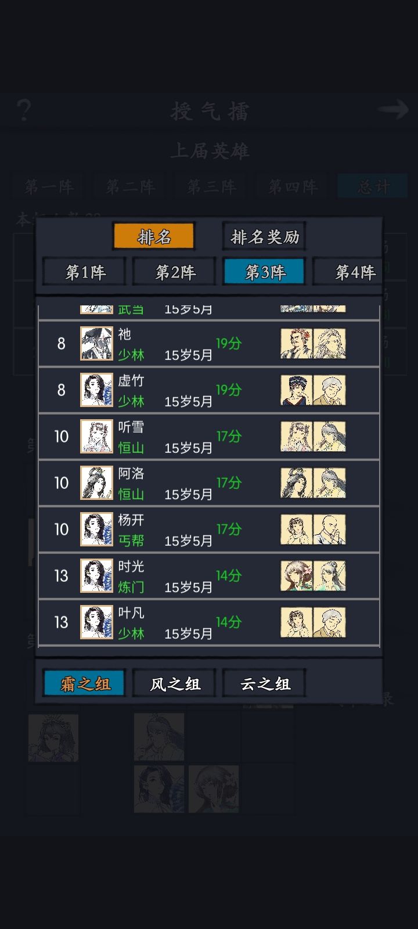
Task: Select the 排名 ranking button
Action: tap(154, 236)
